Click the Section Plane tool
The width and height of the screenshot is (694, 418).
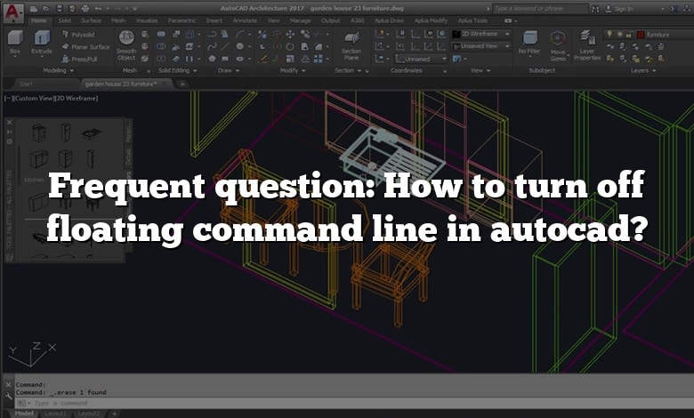[x=351, y=45]
